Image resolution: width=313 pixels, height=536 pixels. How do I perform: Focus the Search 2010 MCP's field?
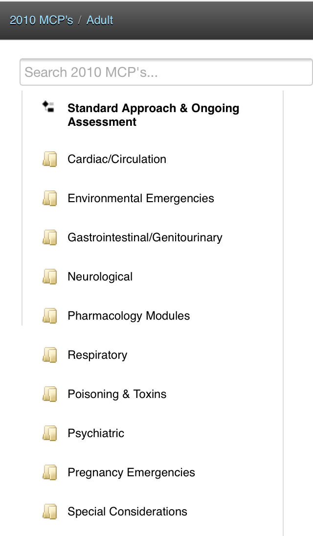(166, 72)
